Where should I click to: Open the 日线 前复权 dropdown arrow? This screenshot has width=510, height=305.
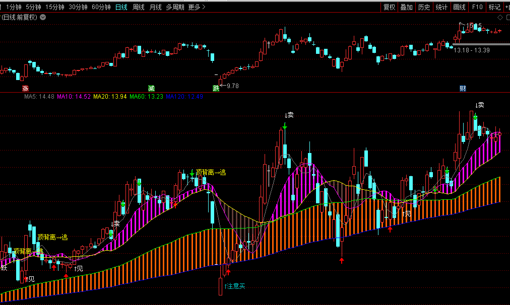pos(43,17)
